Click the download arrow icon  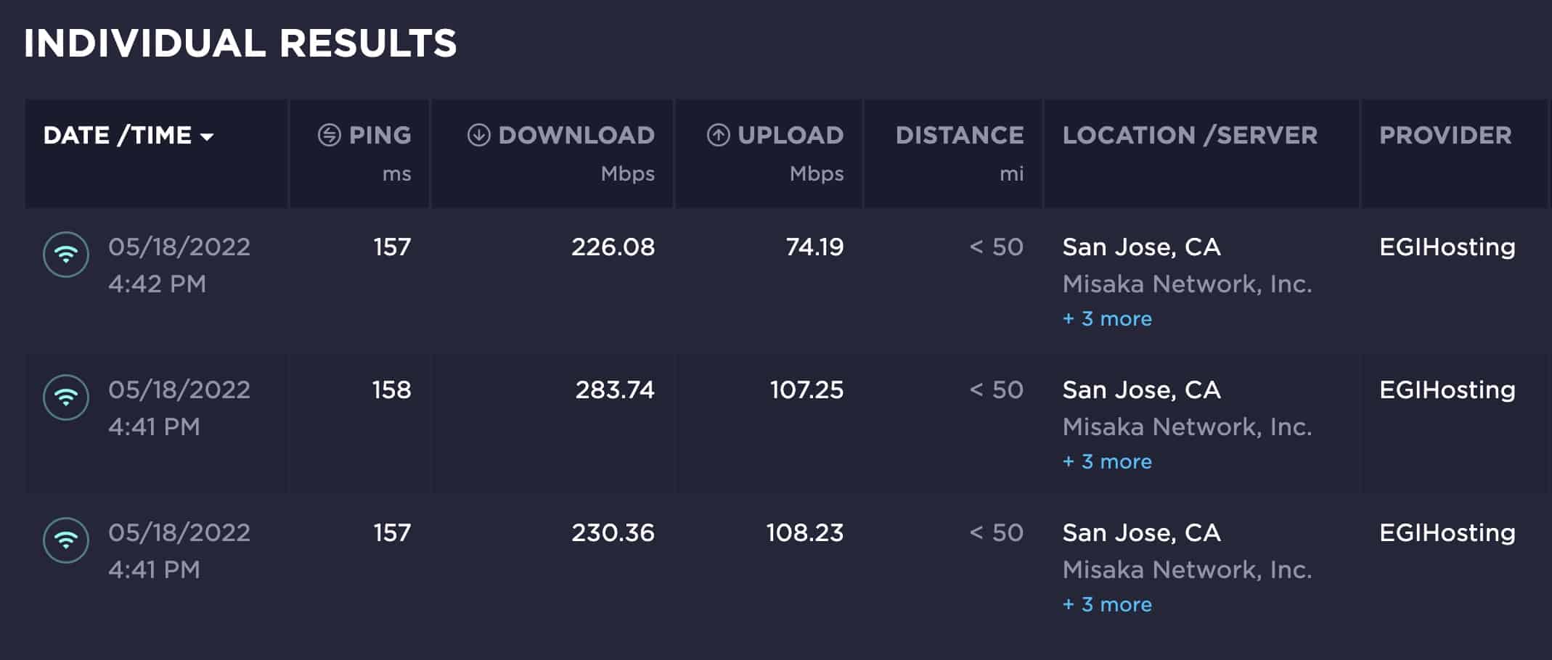pos(478,135)
